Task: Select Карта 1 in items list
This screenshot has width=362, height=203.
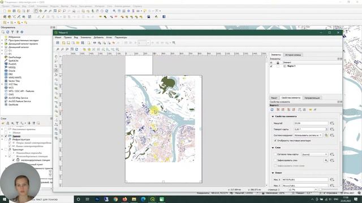Action: (291, 66)
